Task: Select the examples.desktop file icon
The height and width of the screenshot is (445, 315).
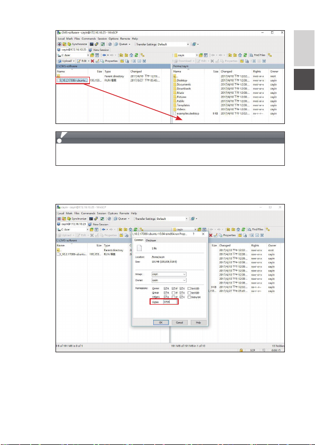Action: pyautogui.click(x=175, y=113)
